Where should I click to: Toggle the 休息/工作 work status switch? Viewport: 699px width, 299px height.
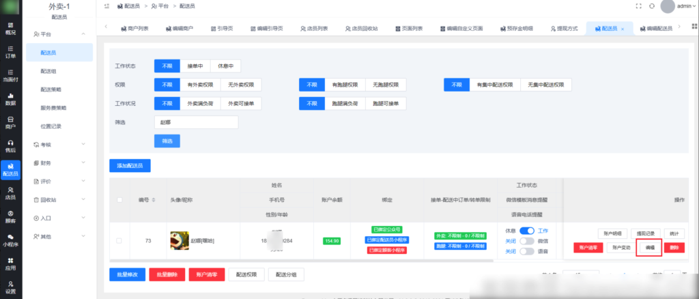coord(527,231)
